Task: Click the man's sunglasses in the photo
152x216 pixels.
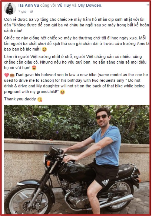Action: [102, 117]
